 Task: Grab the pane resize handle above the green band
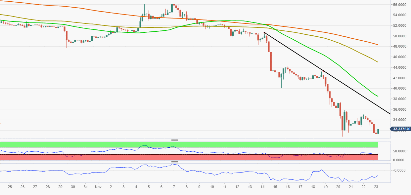(x=175, y=140)
